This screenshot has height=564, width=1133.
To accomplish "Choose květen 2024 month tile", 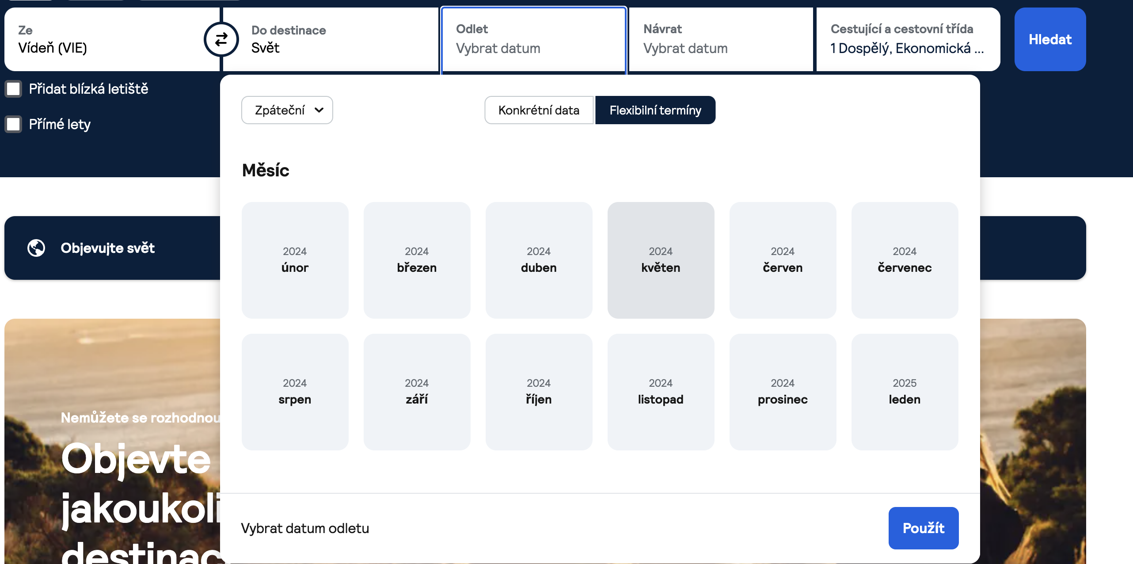I will (x=661, y=260).
